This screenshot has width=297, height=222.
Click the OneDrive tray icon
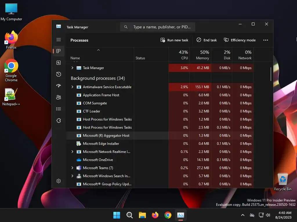(x=252, y=215)
